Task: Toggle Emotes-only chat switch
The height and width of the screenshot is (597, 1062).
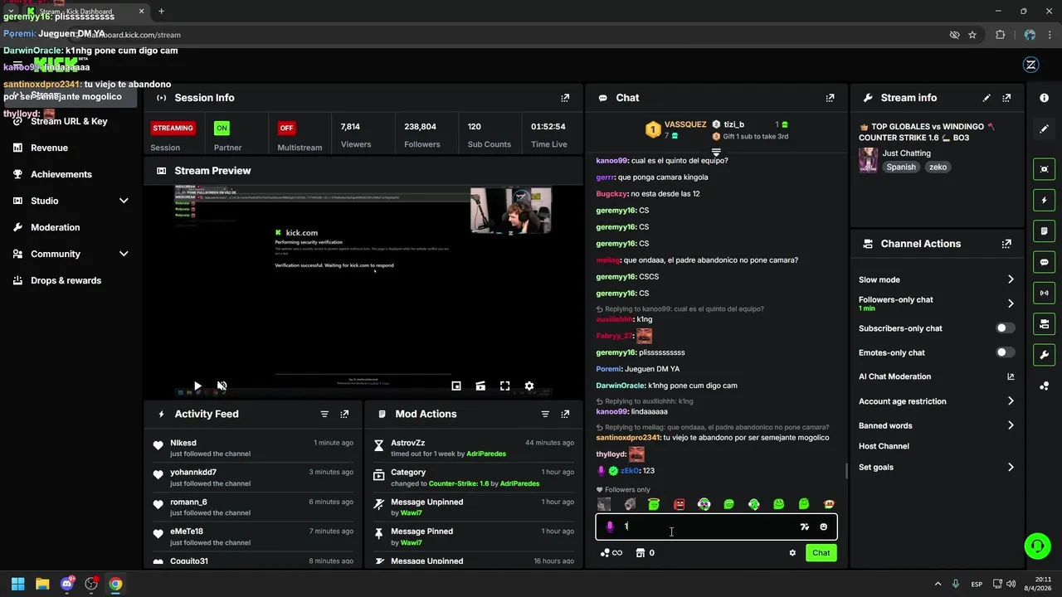Action: (1005, 352)
